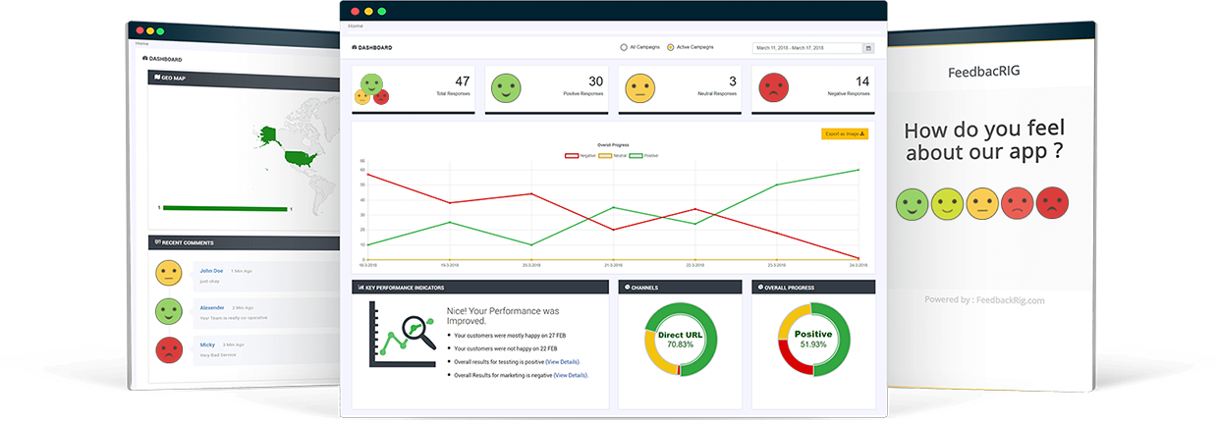Click Home breadcrumb in the left window

[142, 43]
